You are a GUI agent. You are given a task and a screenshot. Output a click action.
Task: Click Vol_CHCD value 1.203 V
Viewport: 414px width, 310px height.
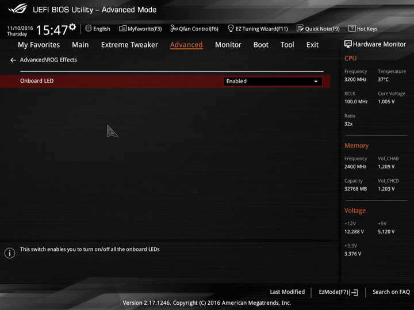[x=386, y=189]
